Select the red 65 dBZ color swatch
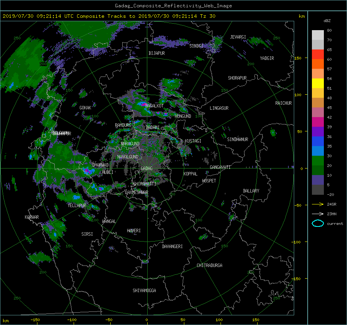Image resolution: width=347 pixels, height=325 pixels. [x=318, y=54]
